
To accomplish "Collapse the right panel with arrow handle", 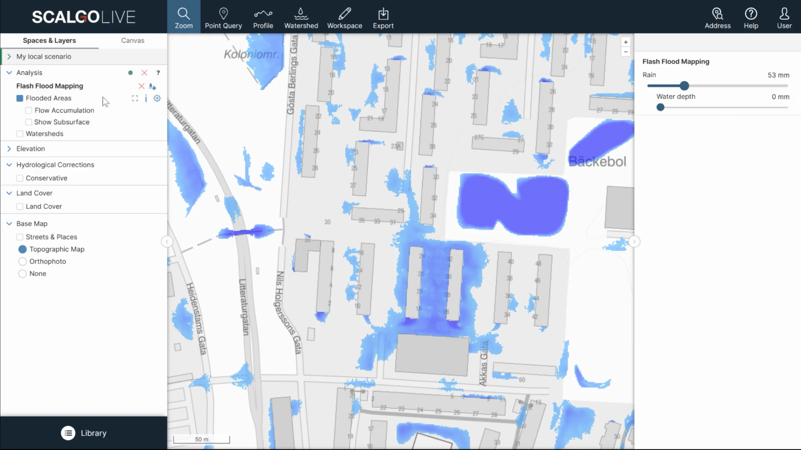I will [x=634, y=241].
